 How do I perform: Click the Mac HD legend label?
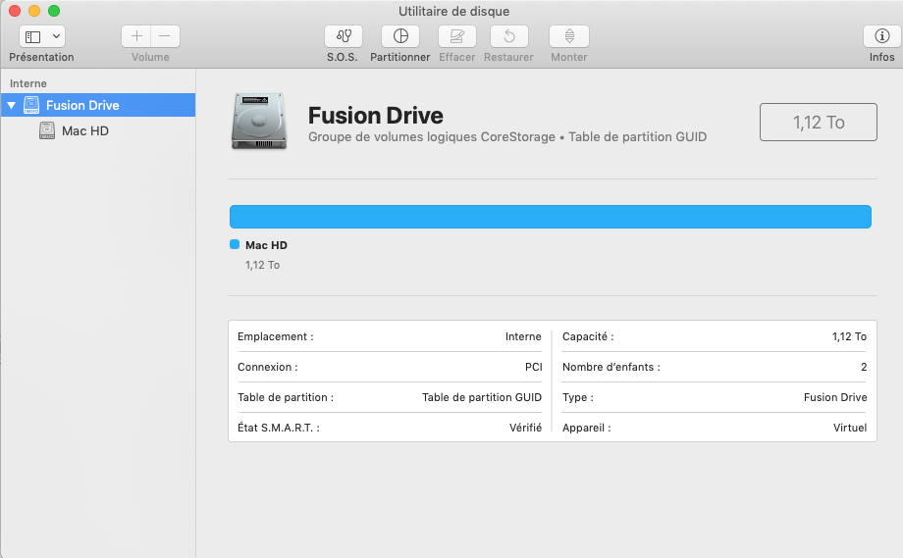(266, 245)
